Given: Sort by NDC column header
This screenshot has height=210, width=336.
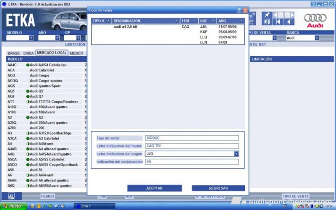Looking at the screenshot, I should point(207,21).
